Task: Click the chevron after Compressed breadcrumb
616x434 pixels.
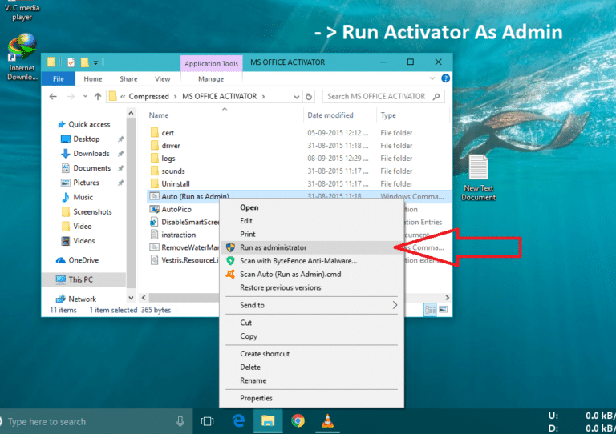Action: [175, 96]
